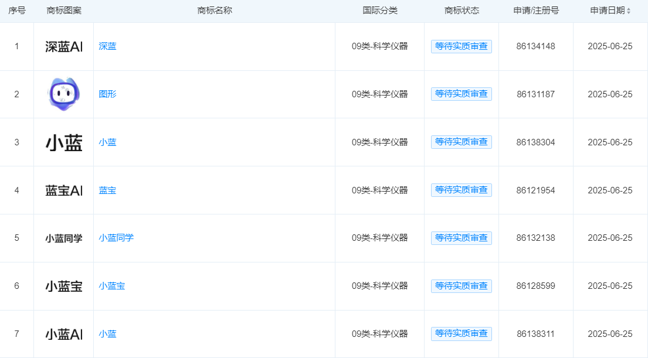Select registration number 86121954
This screenshot has width=648, height=358.
535,190
